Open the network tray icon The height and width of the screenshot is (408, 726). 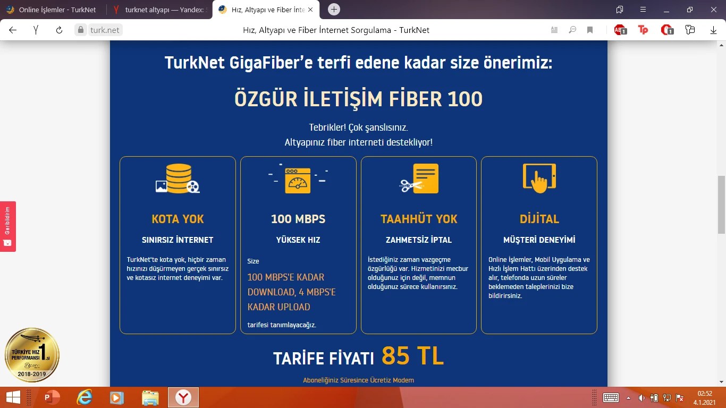[666, 397]
